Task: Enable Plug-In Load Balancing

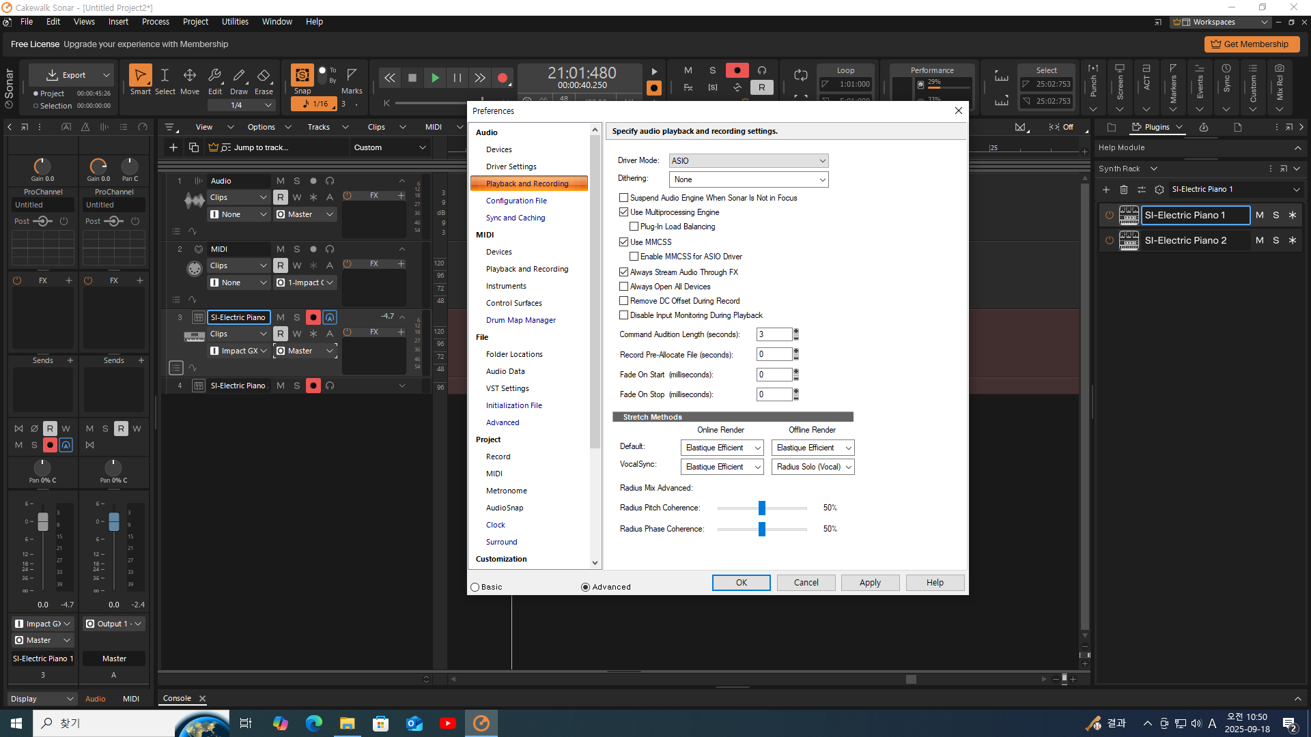Action: point(634,227)
